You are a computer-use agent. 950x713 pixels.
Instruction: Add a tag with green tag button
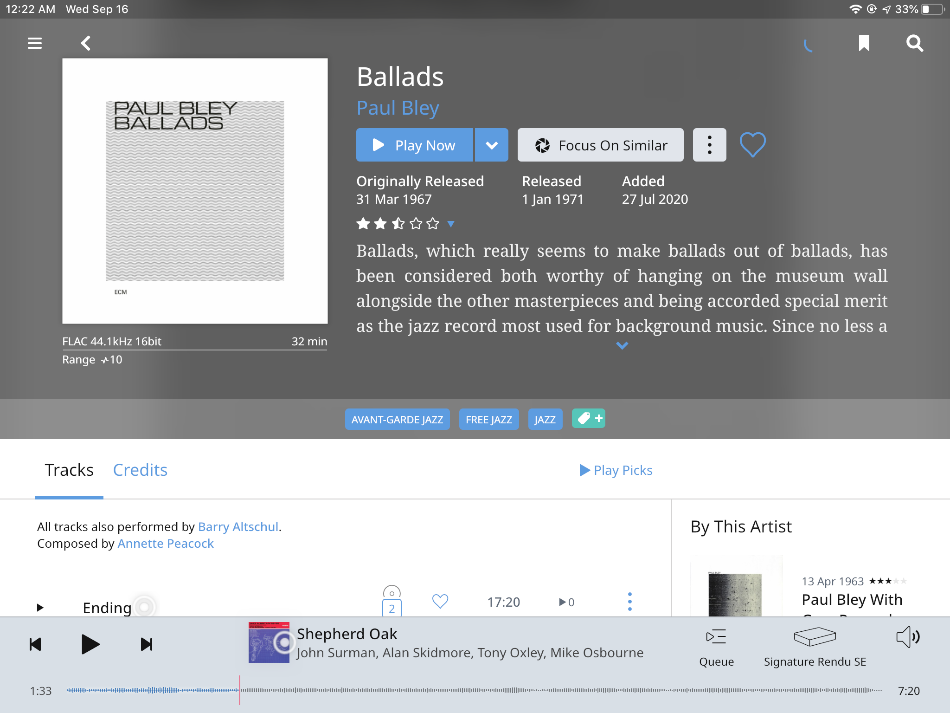(588, 418)
